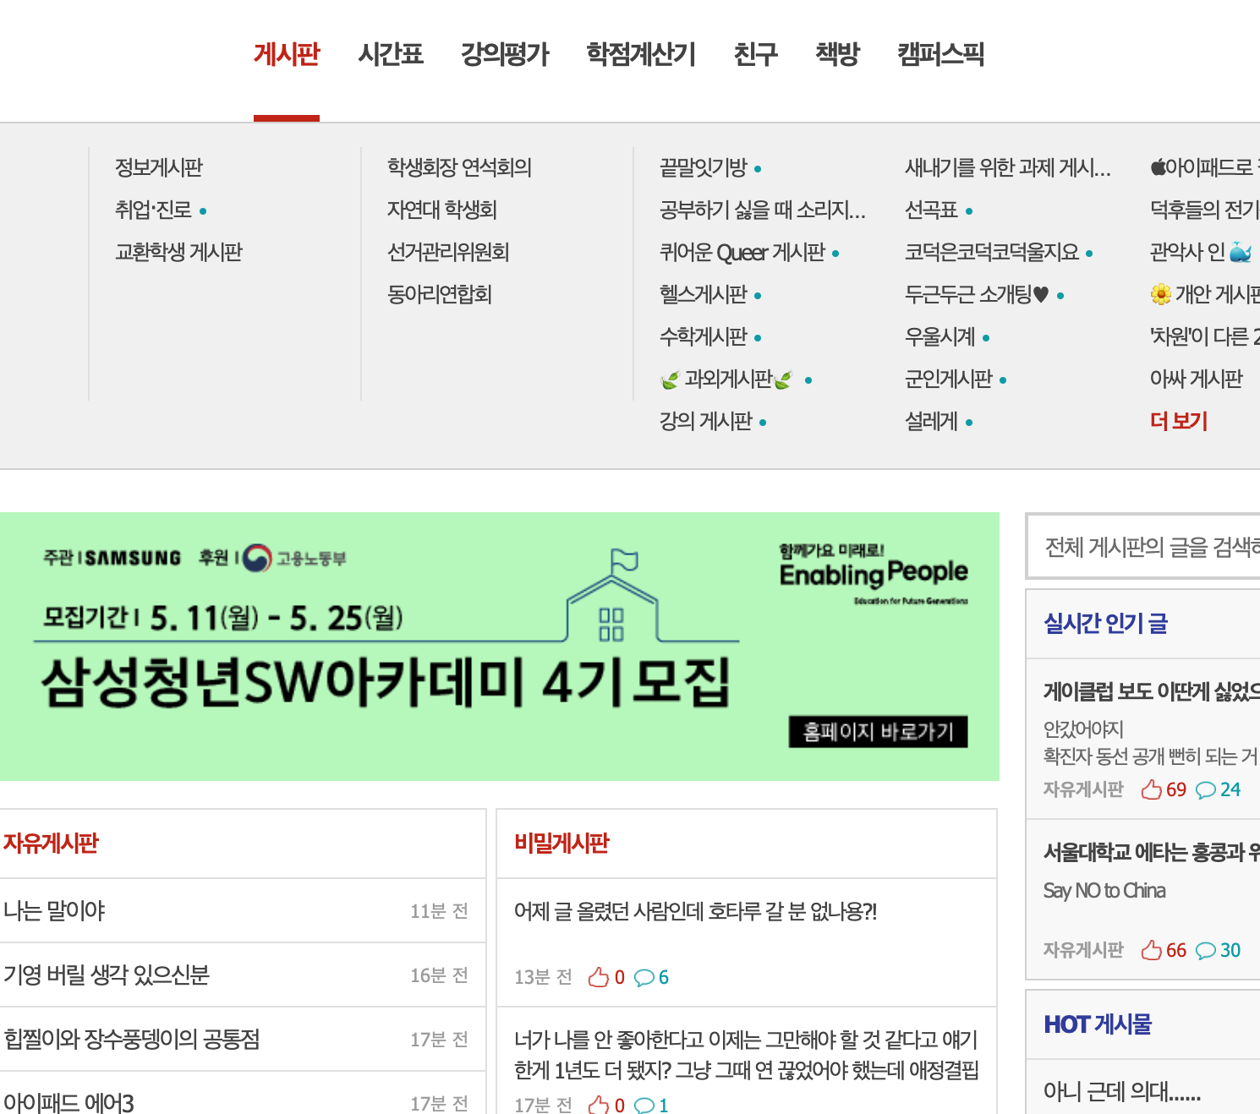The image size is (1260, 1114).
Task: Open HOT 게시물 section heading
Action: (1098, 1024)
